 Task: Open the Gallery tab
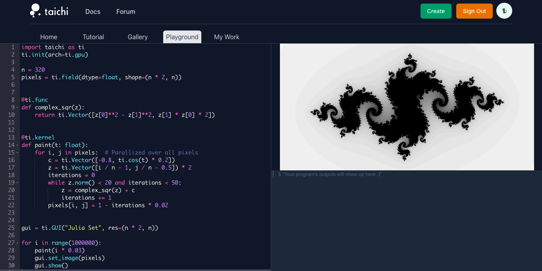(138, 37)
